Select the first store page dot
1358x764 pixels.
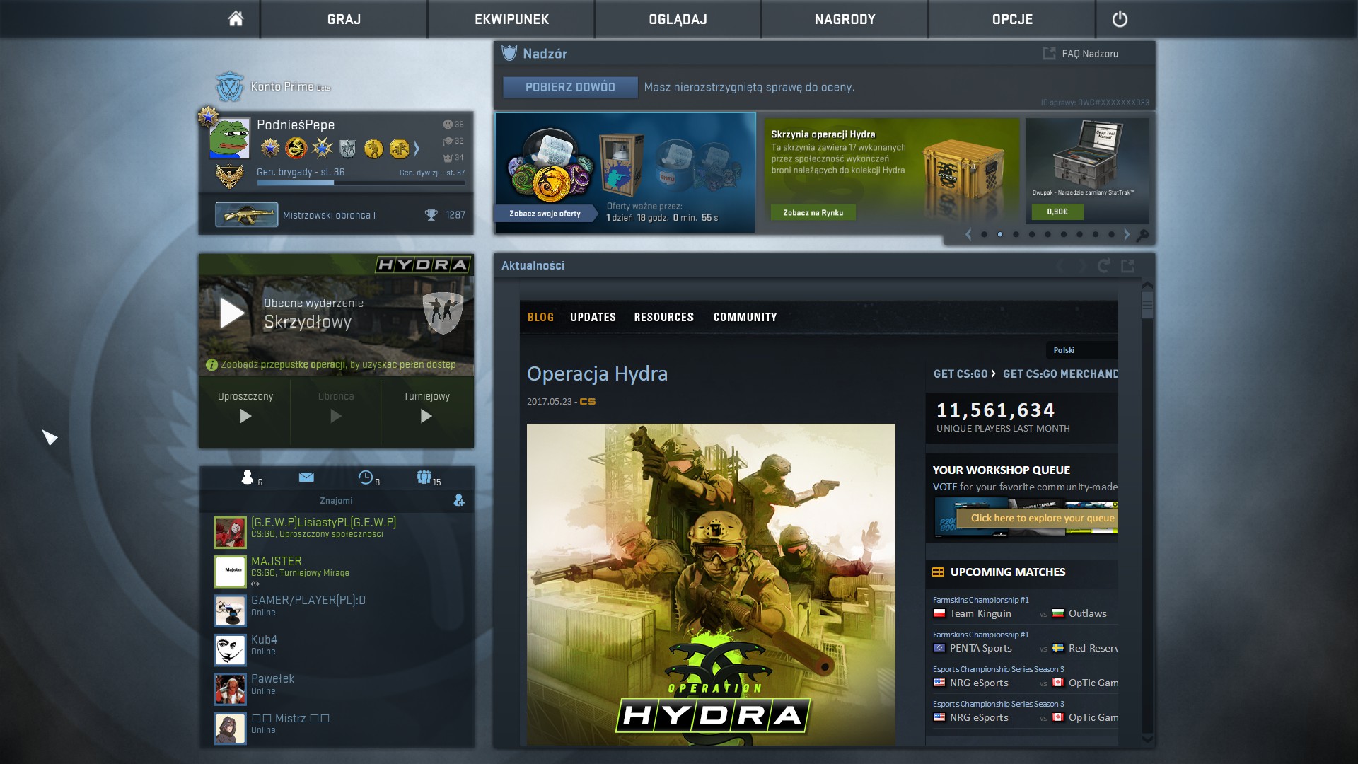pyautogui.click(x=984, y=234)
